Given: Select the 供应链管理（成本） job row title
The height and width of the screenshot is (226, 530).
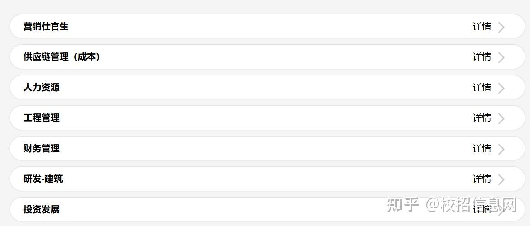Looking at the screenshot, I should [x=62, y=57].
